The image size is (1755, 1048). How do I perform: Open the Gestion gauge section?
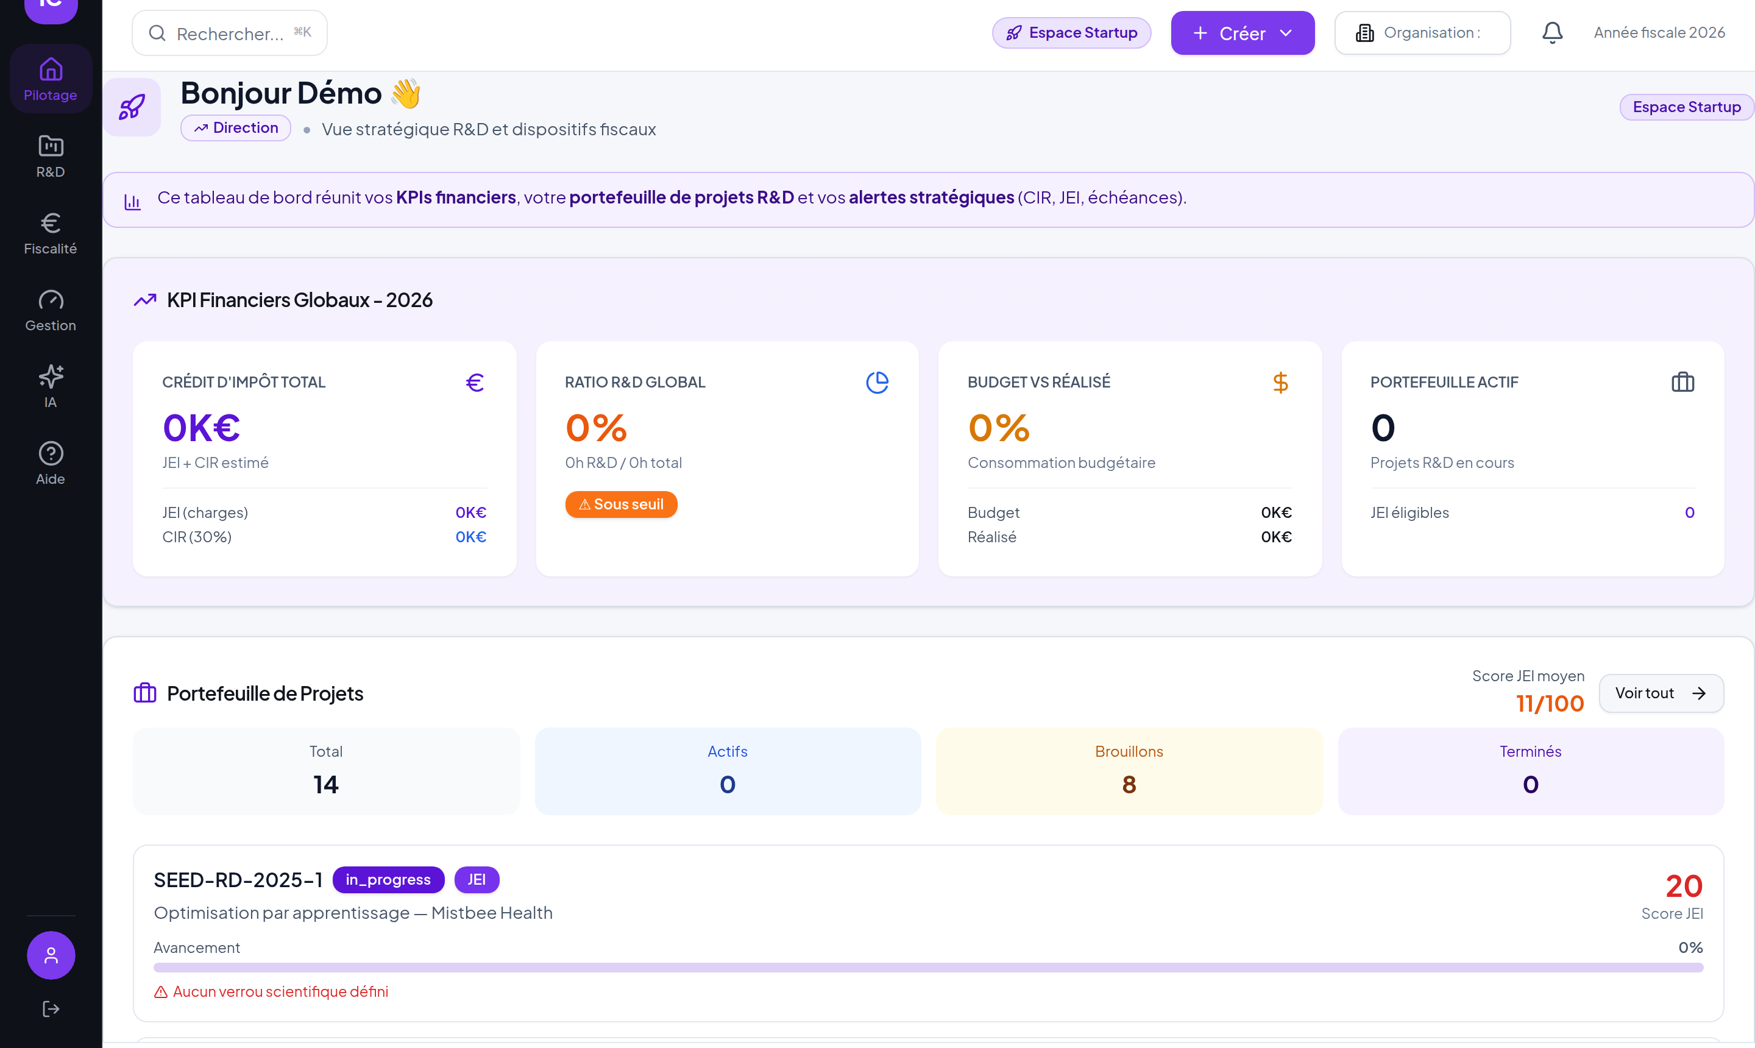[x=50, y=311]
